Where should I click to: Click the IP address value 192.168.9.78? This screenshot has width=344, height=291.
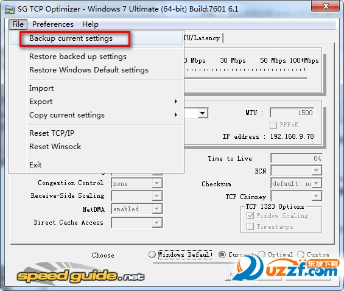click(292, 136)
